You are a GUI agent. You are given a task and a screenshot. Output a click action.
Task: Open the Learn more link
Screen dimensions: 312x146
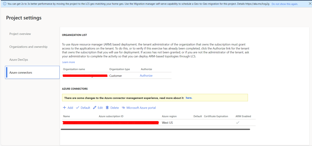69,62
